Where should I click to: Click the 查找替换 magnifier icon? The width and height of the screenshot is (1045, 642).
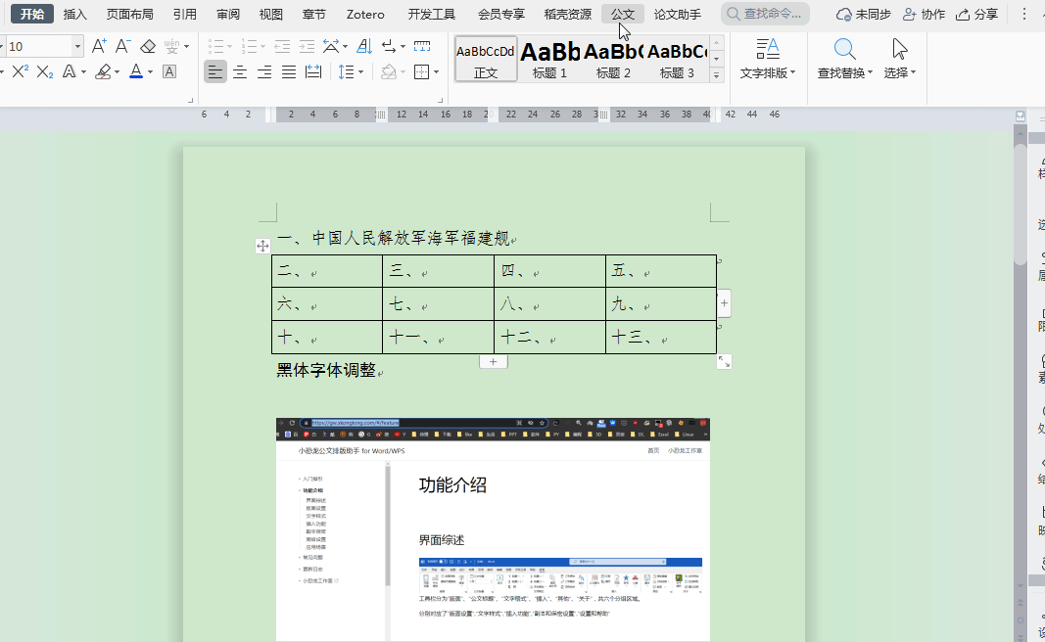tap(844, 49)
